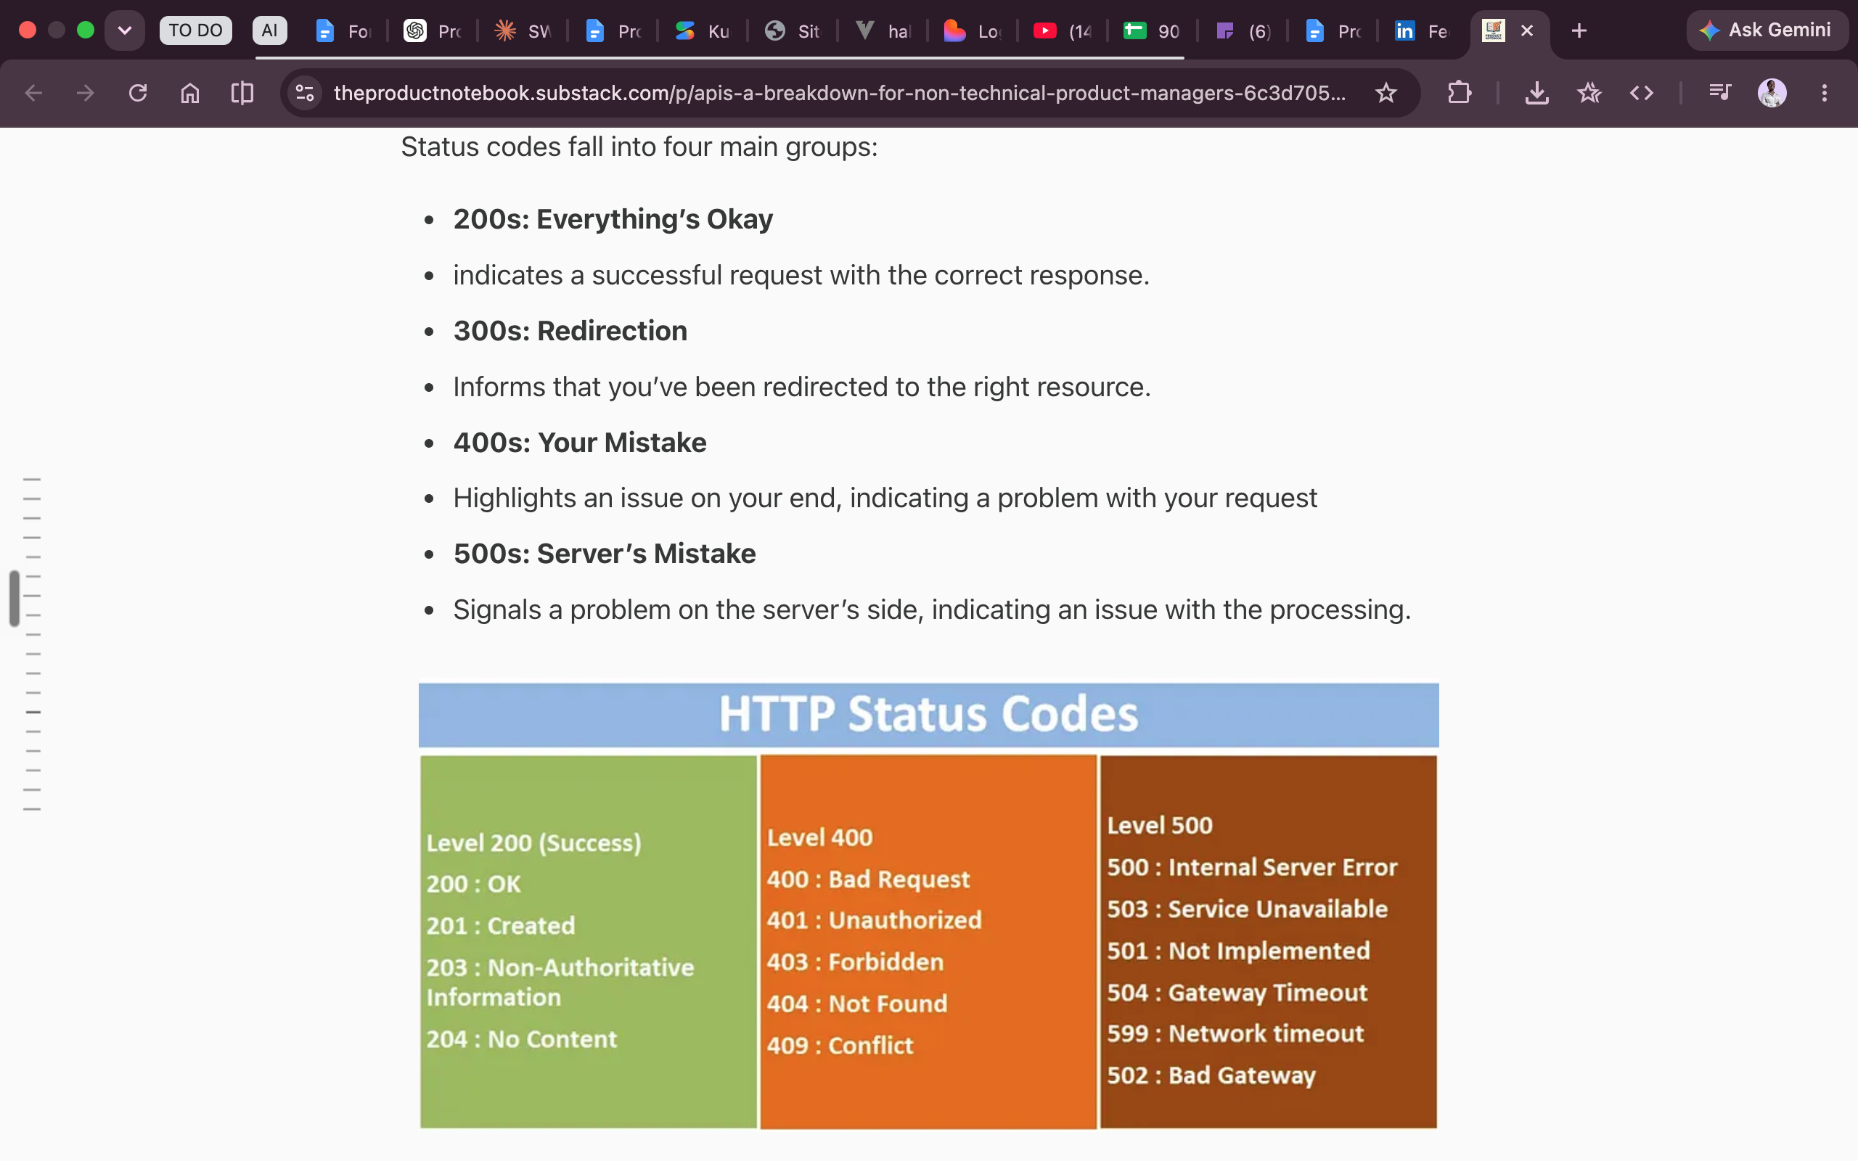Open the profile avatar menu
Viewport: 1858px width, 1161px height.
click(1772, 93)
